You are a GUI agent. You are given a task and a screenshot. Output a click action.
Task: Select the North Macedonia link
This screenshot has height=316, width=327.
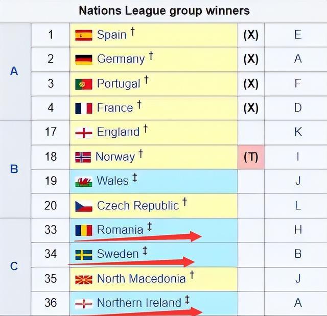141,279
